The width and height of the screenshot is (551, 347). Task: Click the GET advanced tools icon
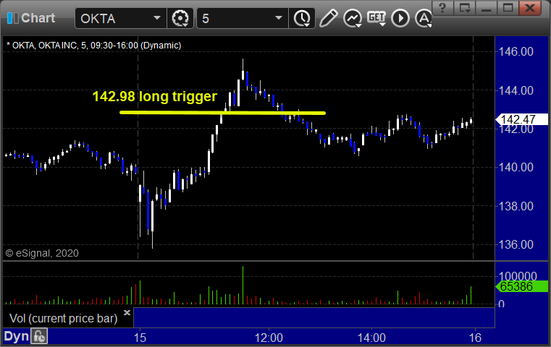coord(377,18)
